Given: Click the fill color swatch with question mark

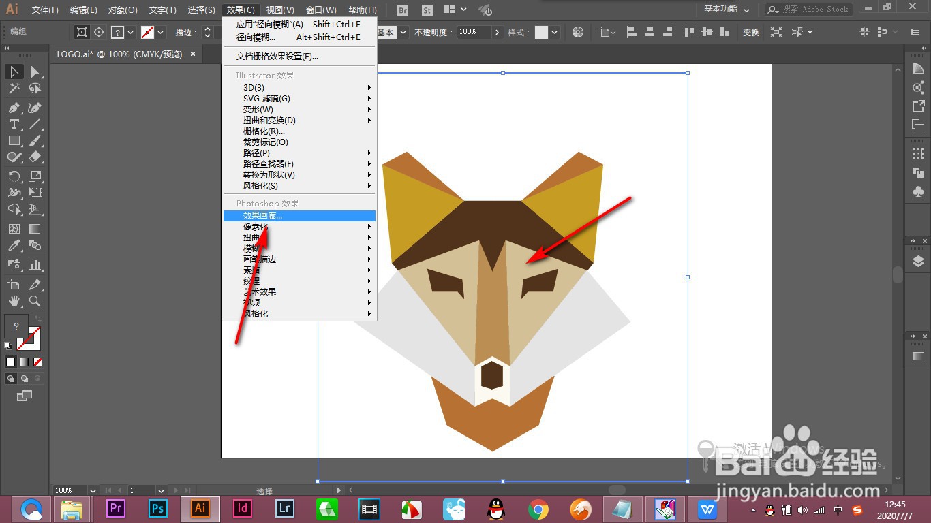Looking at the screenshot, I should (16, 327).
